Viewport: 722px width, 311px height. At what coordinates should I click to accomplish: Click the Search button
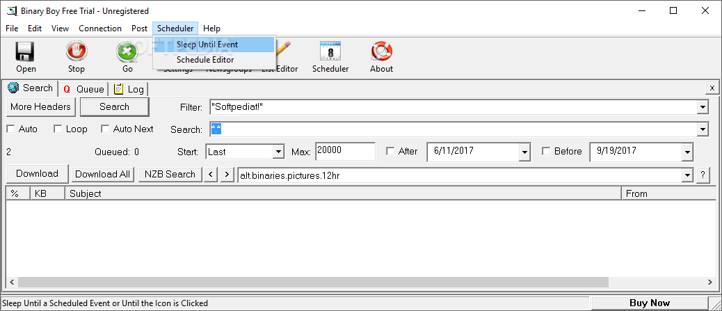(114, 107)
